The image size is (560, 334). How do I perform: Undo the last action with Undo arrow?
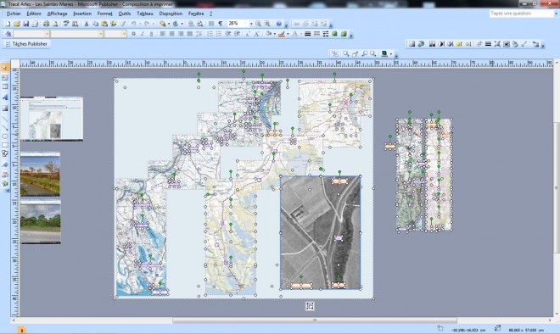tap(133, 24)
